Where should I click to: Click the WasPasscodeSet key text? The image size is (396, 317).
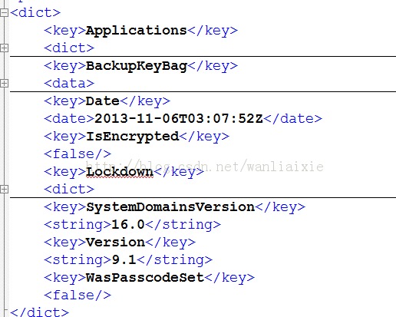click(145, 277)
